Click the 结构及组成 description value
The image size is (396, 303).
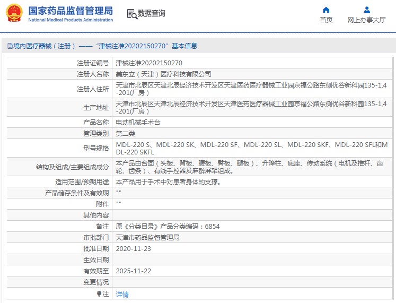249,167
